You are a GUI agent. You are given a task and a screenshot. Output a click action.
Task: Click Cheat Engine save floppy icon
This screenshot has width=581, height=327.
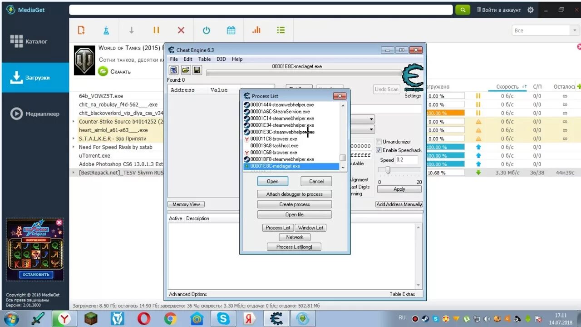197,70
